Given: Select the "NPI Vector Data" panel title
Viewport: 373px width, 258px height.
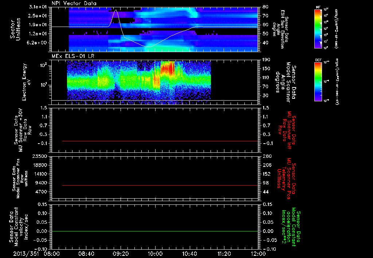Looking at the screenshot, I should pyautogui.click(x=74, y=3).
